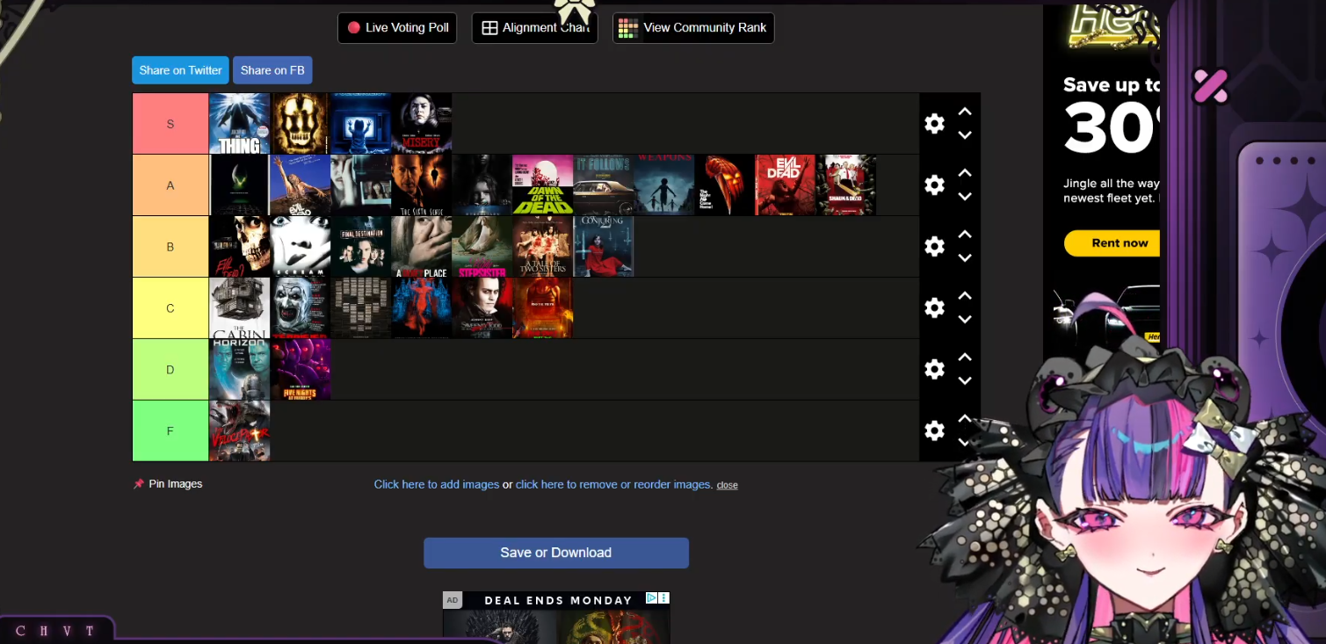Click the gear icon on B tier row
The image size is (1326, 644).
click(x=934, y=247)
